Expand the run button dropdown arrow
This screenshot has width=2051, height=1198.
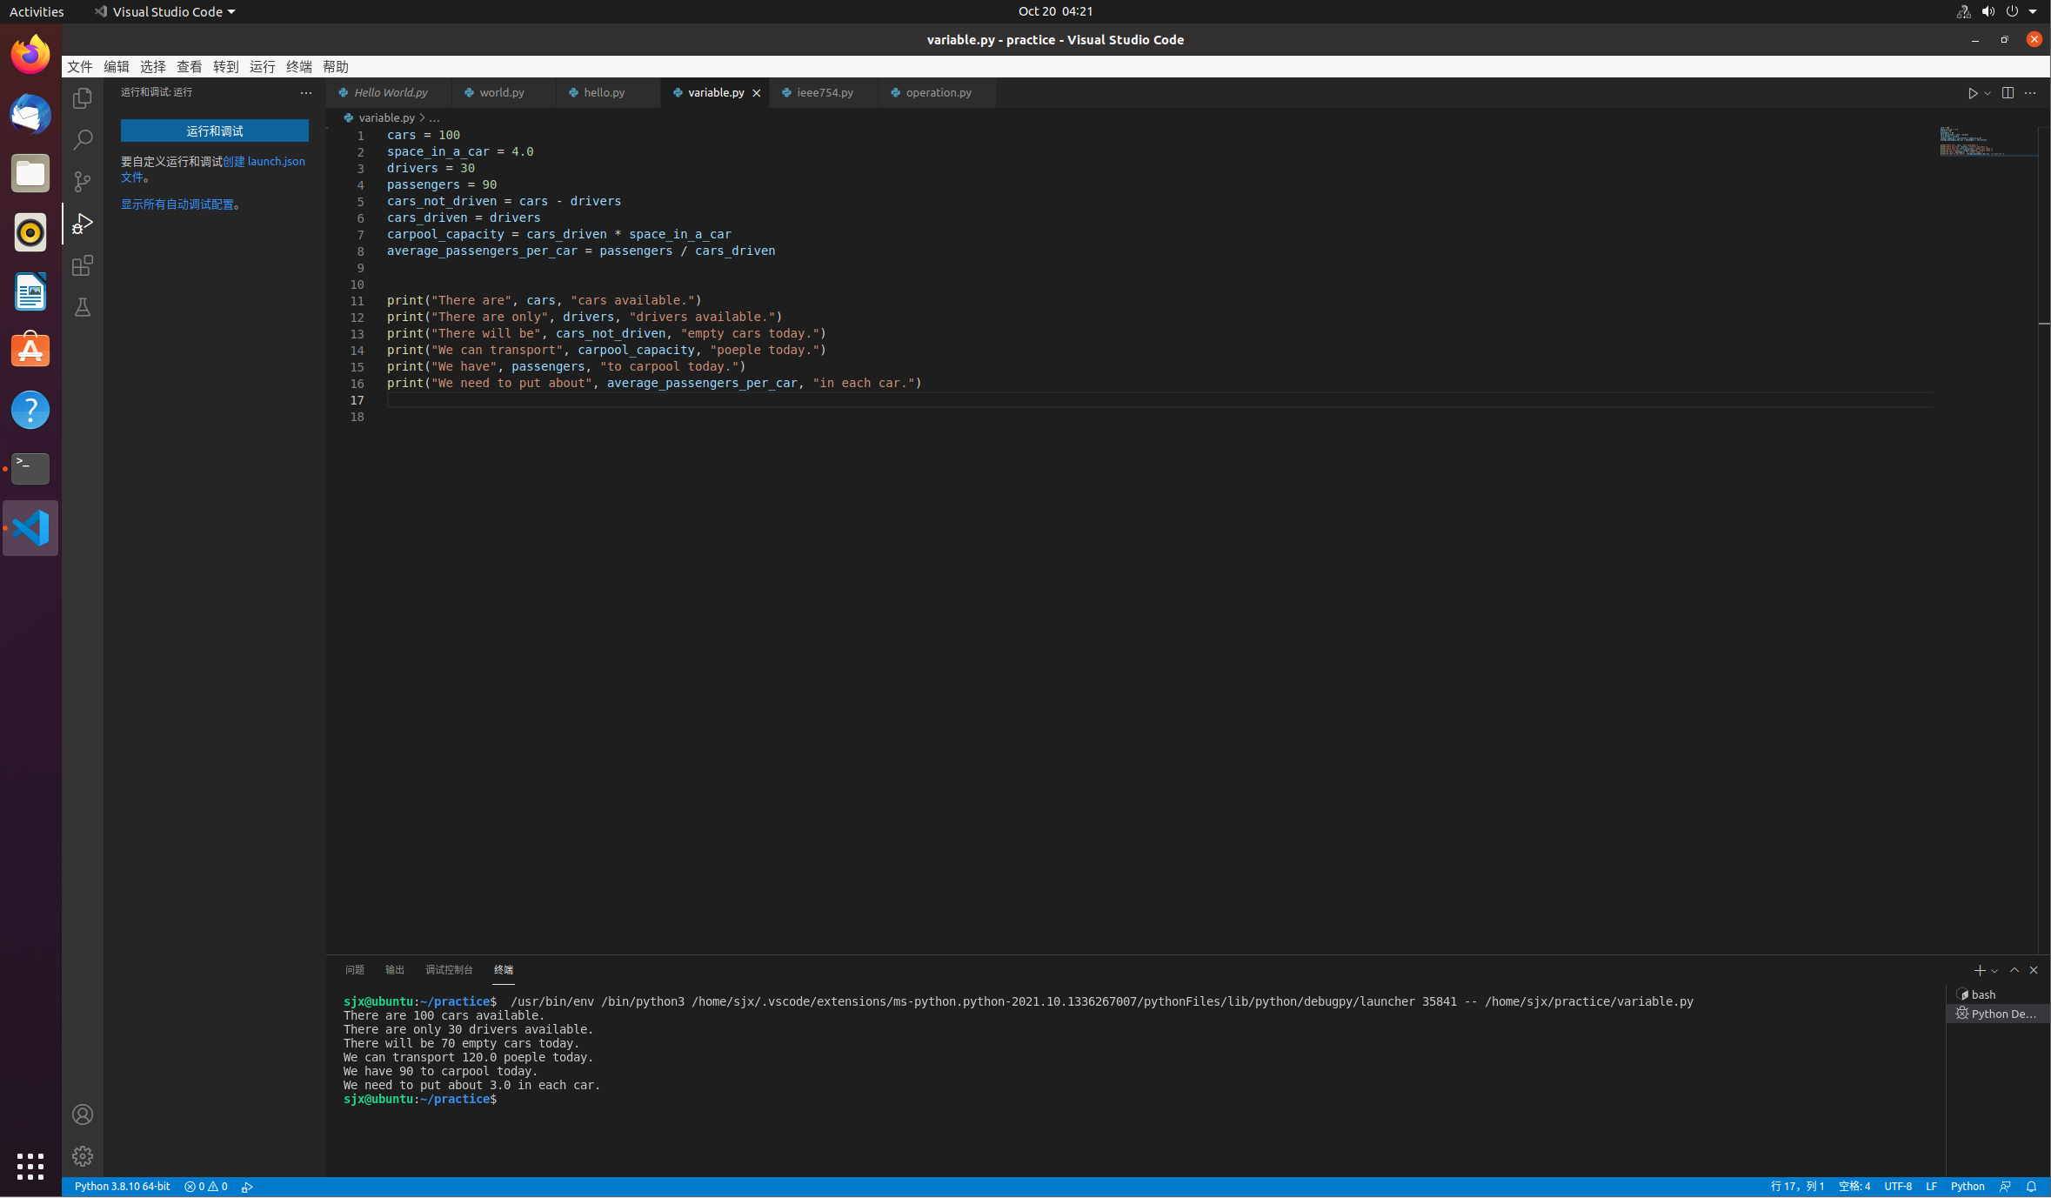[1988, 93]
